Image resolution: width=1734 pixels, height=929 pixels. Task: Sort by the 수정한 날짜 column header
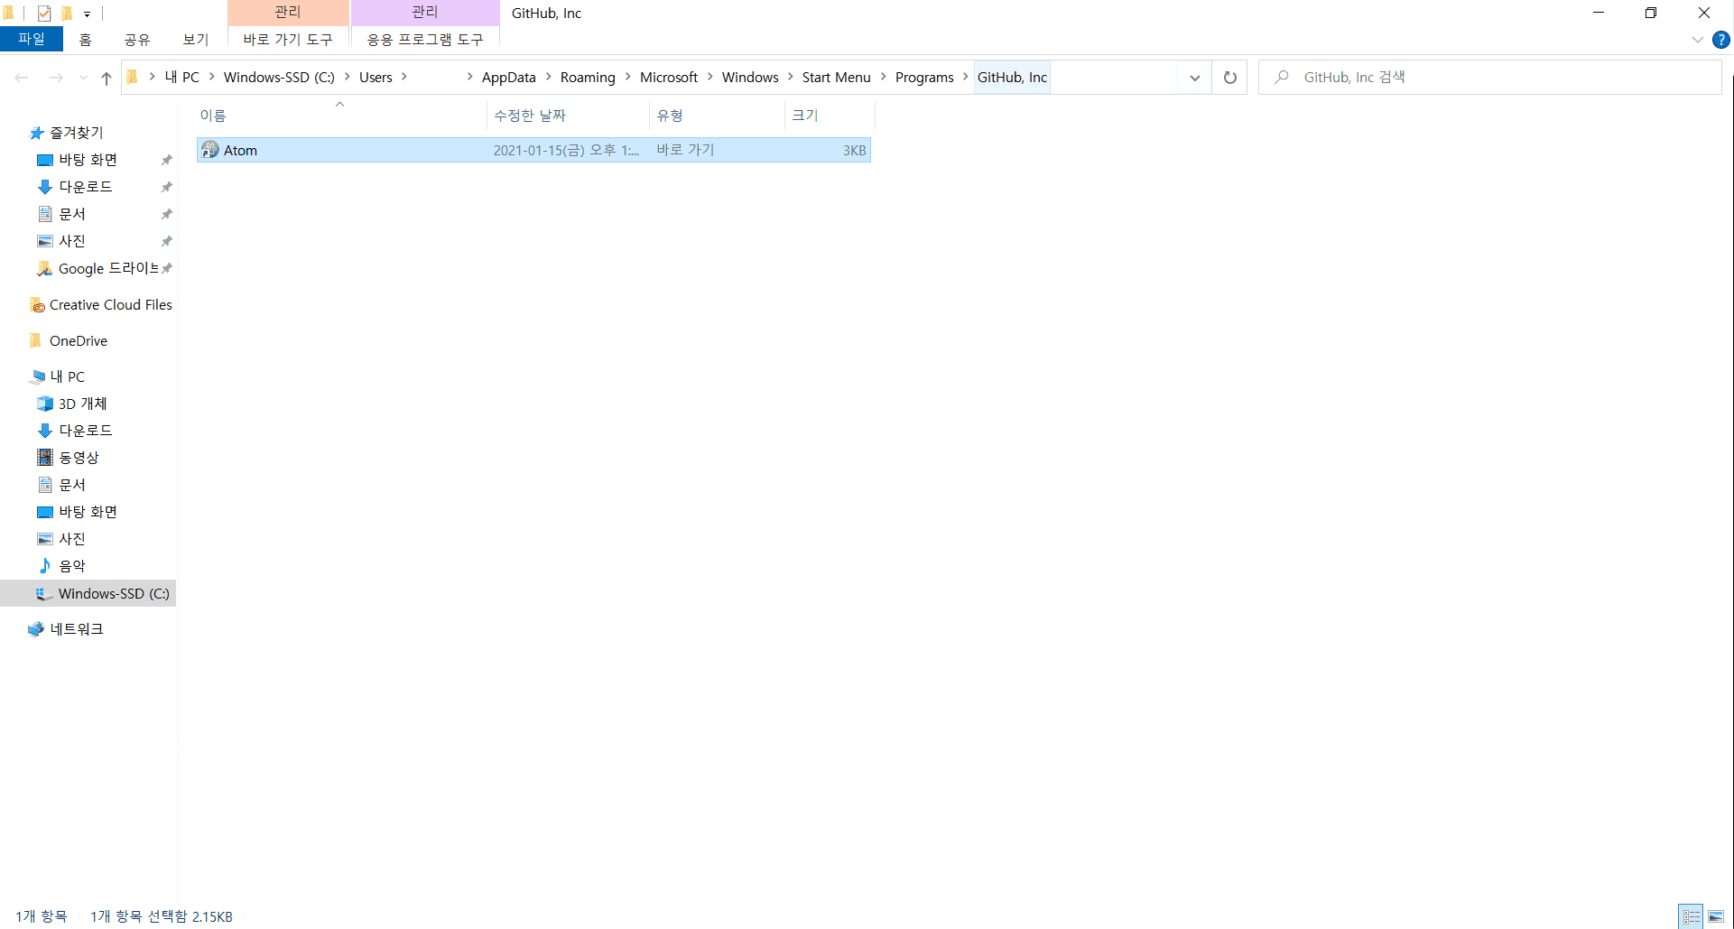(x=568, y=116)
